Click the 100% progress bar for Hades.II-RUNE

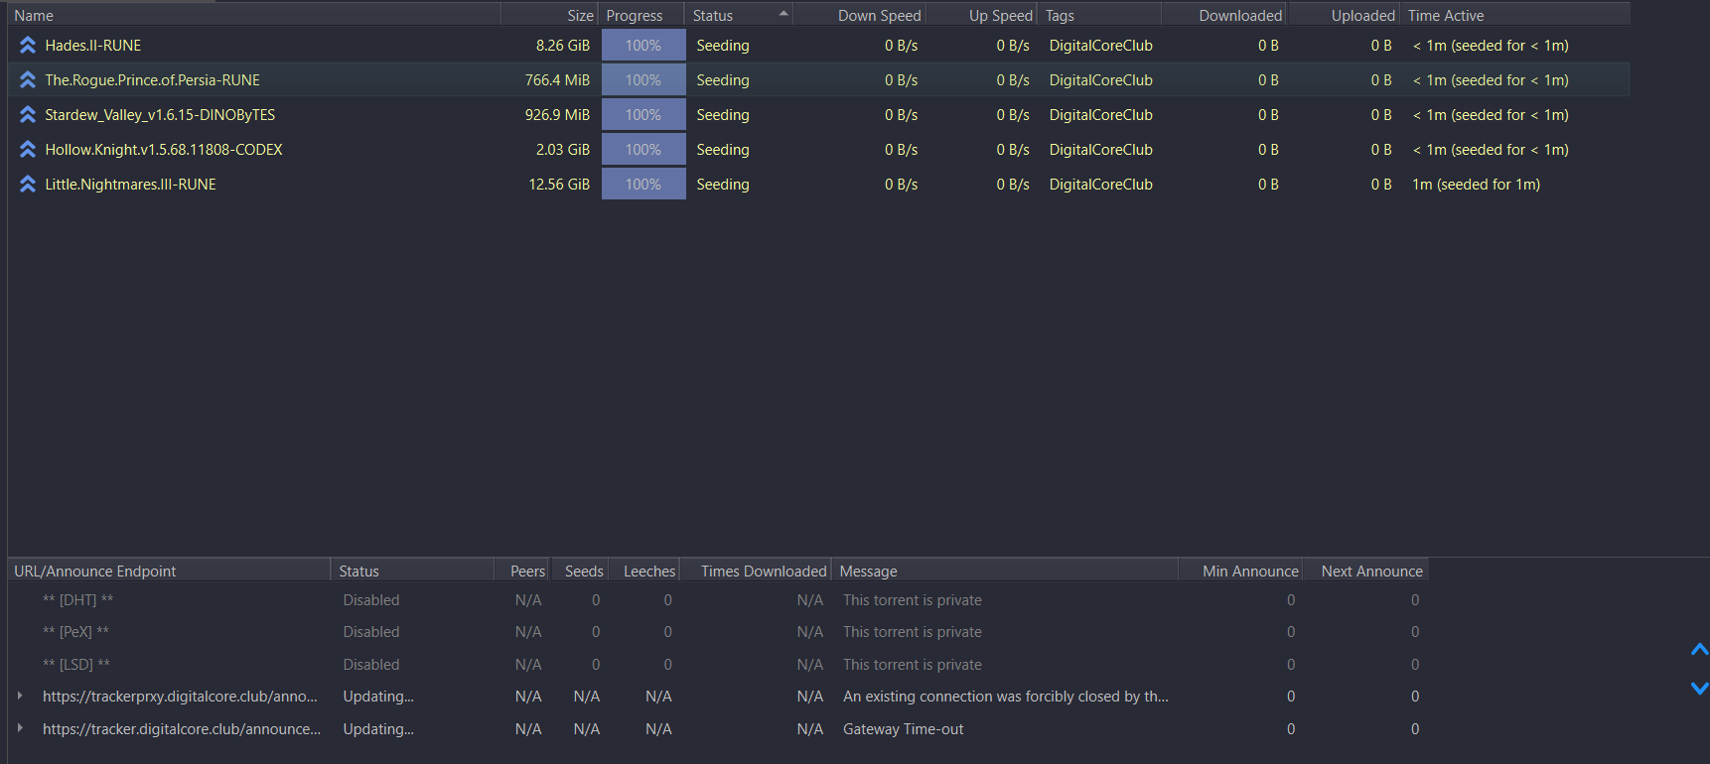click(643, 46)
